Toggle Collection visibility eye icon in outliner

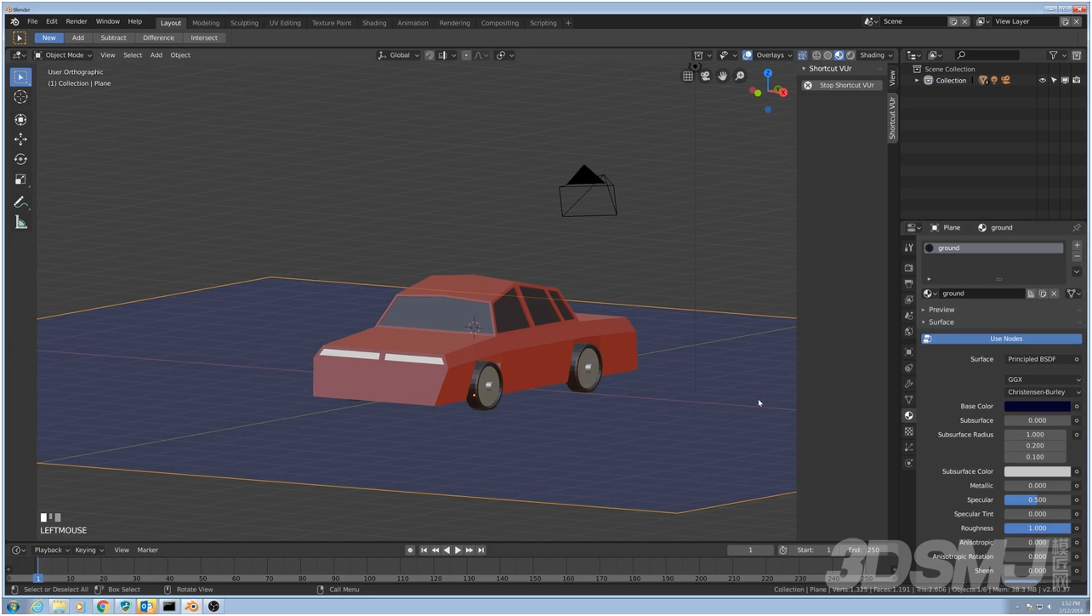[x=1042, y=81]
